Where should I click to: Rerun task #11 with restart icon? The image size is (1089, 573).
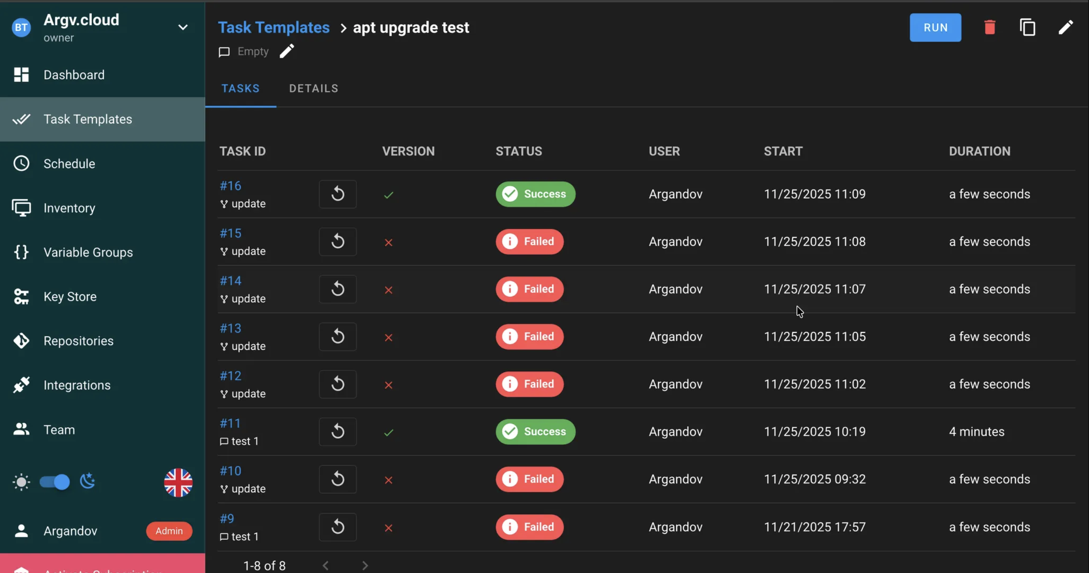[x=338, y=432]
